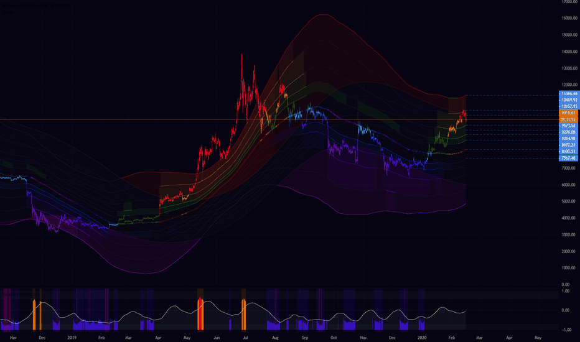Viewport: 580px width, 342px height.
Task: Select the 10469.92 blue price tag
Action: (569, 100)
